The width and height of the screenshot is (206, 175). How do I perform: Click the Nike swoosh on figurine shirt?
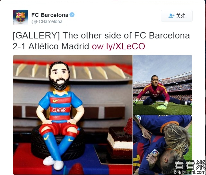56,101
